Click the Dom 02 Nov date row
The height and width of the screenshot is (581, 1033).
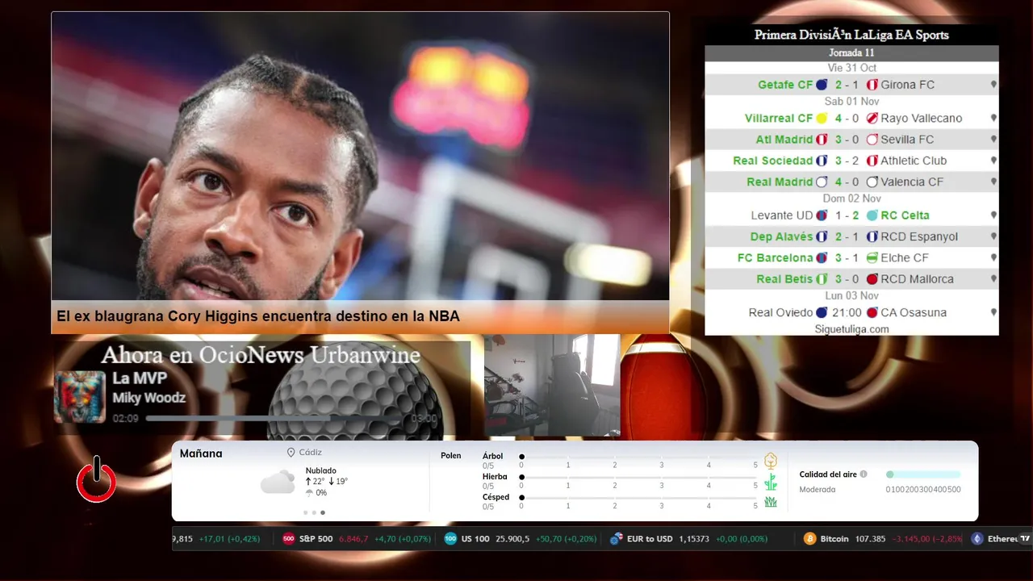point(851,199)
